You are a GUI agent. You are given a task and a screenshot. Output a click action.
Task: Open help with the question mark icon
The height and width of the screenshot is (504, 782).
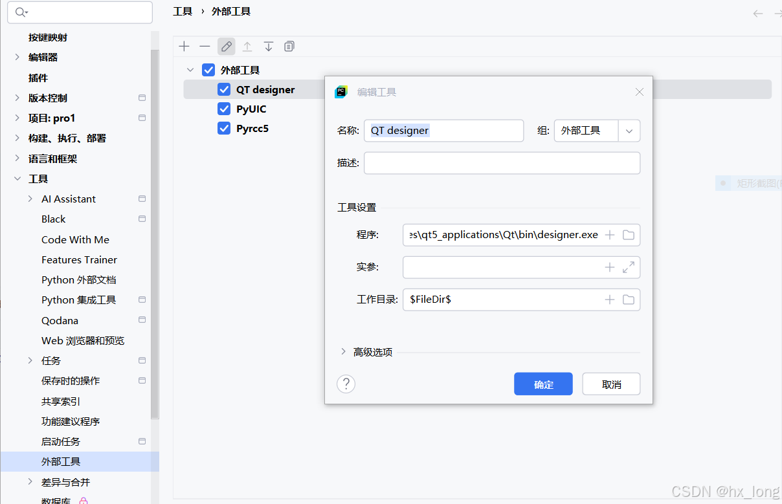point(346,384)
